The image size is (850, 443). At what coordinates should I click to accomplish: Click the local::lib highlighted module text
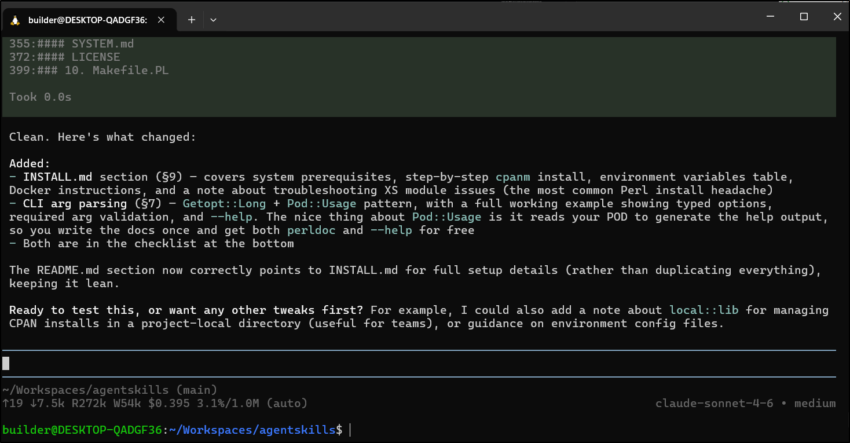pos(704,310)
